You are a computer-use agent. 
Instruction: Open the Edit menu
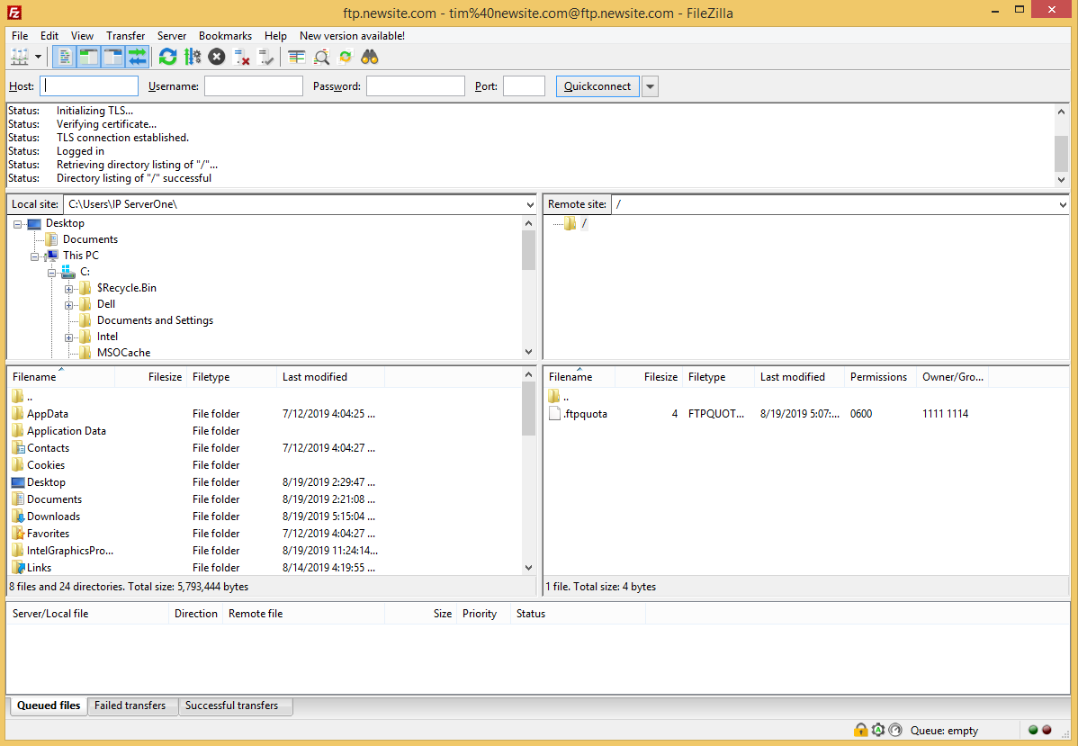(49, 36)
